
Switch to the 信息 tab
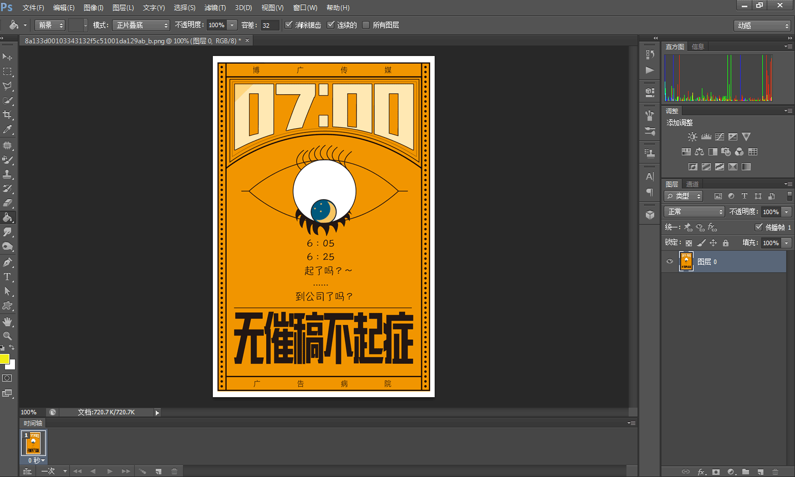(698, 47)
